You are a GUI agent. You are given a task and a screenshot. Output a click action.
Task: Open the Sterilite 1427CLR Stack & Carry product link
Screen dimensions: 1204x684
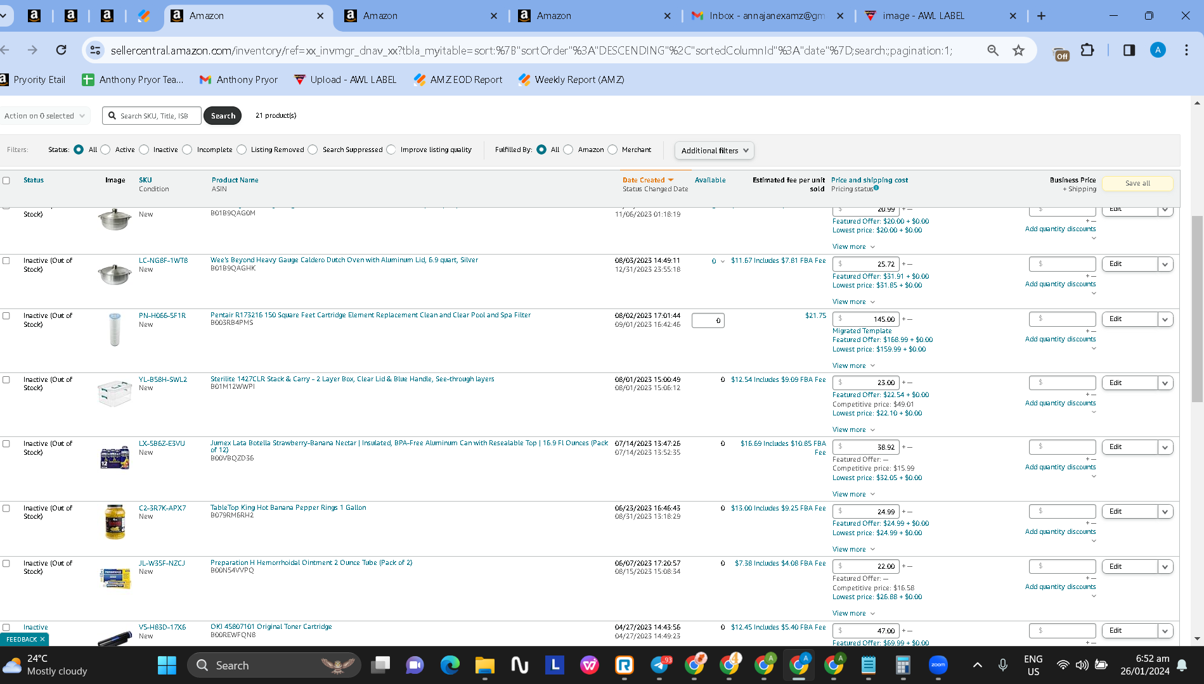click(x=353, y=379)
